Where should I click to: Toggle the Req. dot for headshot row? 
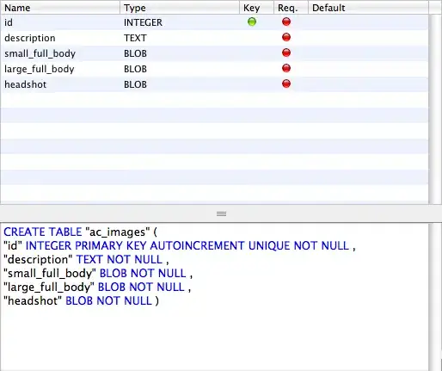(286, 83)
